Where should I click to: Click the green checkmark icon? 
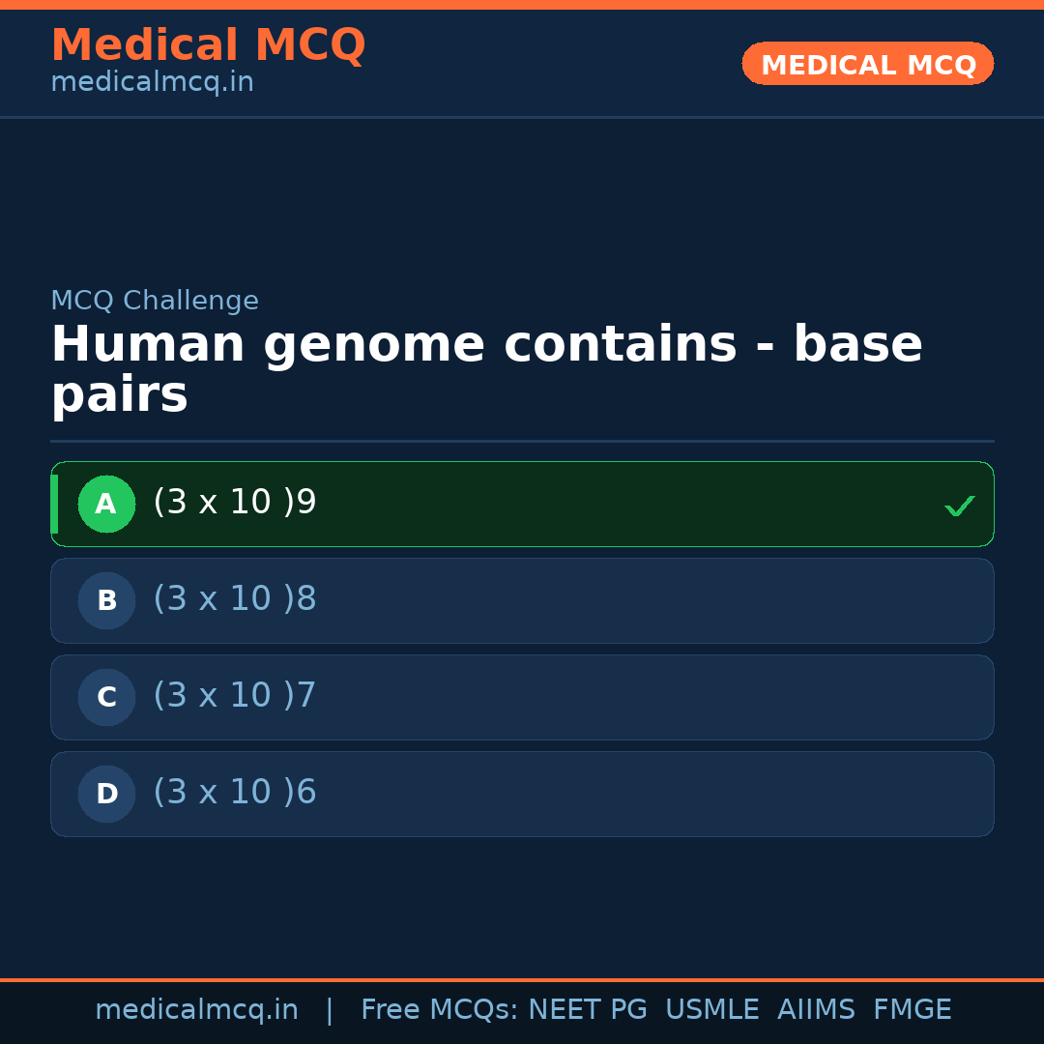click(x=959, y=506)
